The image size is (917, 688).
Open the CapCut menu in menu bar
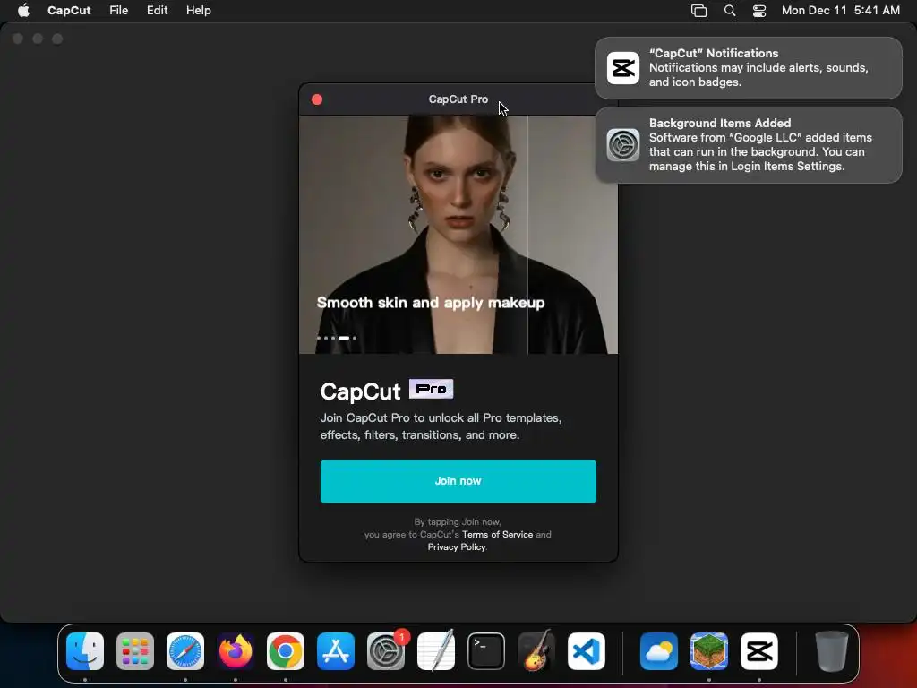coord(69,11)
